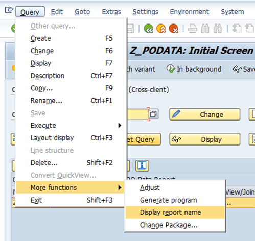Viewport: 255px width, 241px height.
Task: Click the input help icon beside query field
Action: pos(154,114)
